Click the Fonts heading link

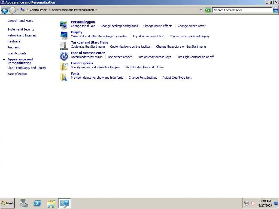click(75, 73)
